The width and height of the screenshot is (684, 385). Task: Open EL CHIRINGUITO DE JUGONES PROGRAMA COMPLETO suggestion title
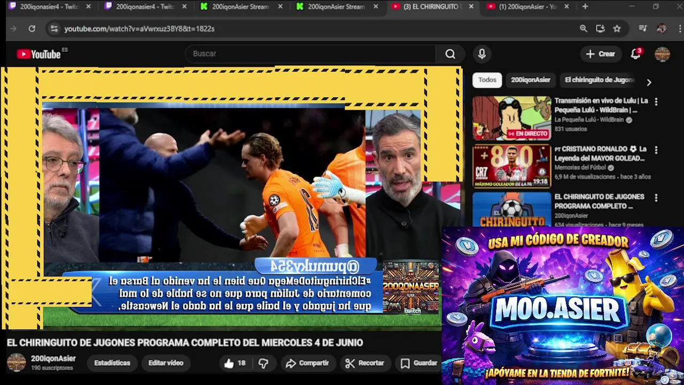click(x=599, y=202)
